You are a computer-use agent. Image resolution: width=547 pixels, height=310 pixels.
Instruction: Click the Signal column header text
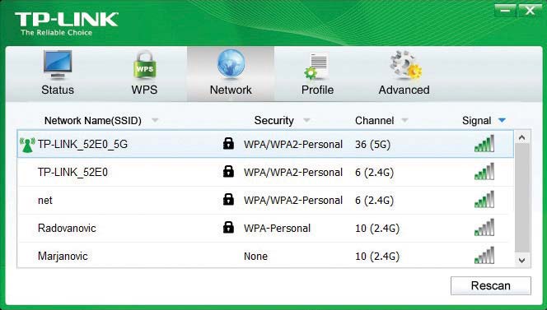(x=476, y=121)
